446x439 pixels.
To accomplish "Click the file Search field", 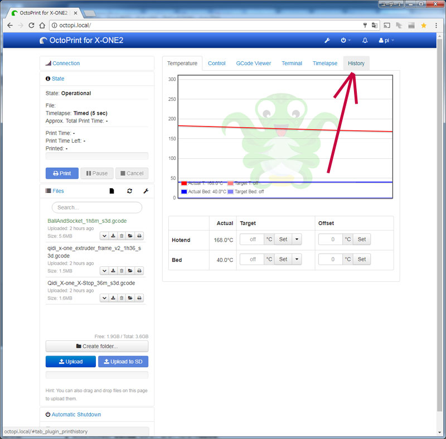I will pyautogui.click(x=97, y=208).
